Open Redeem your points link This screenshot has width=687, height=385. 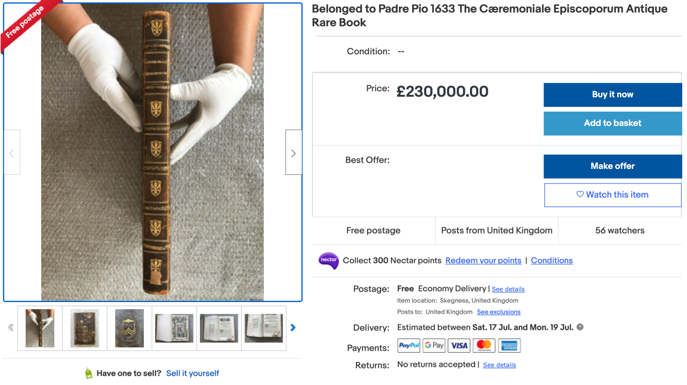pos(483,260)
